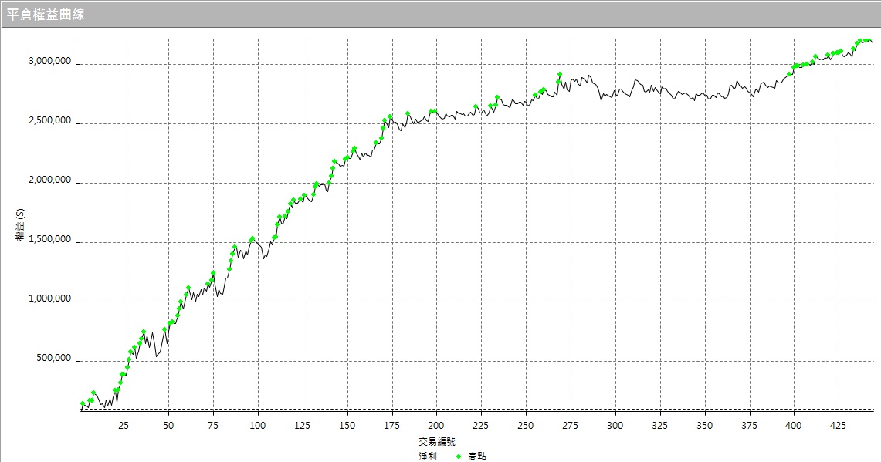Click the 平倉權益曲線 panel title

click(46, 15)
